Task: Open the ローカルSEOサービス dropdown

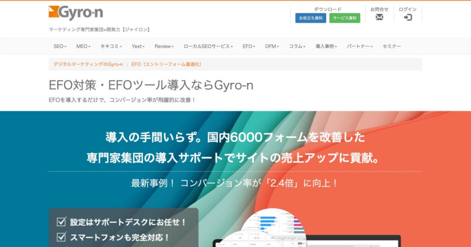Action: (208, 46)
